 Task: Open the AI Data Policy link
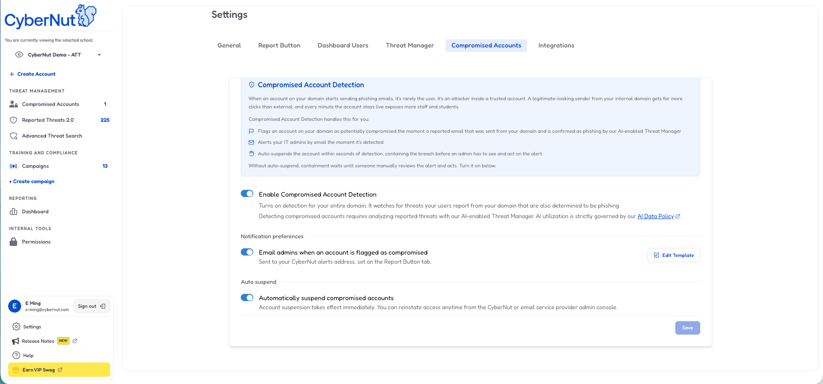point(656,216)
